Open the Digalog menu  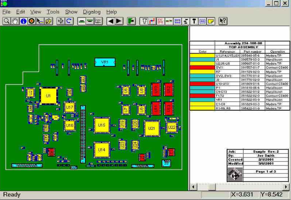coord(91,12)
